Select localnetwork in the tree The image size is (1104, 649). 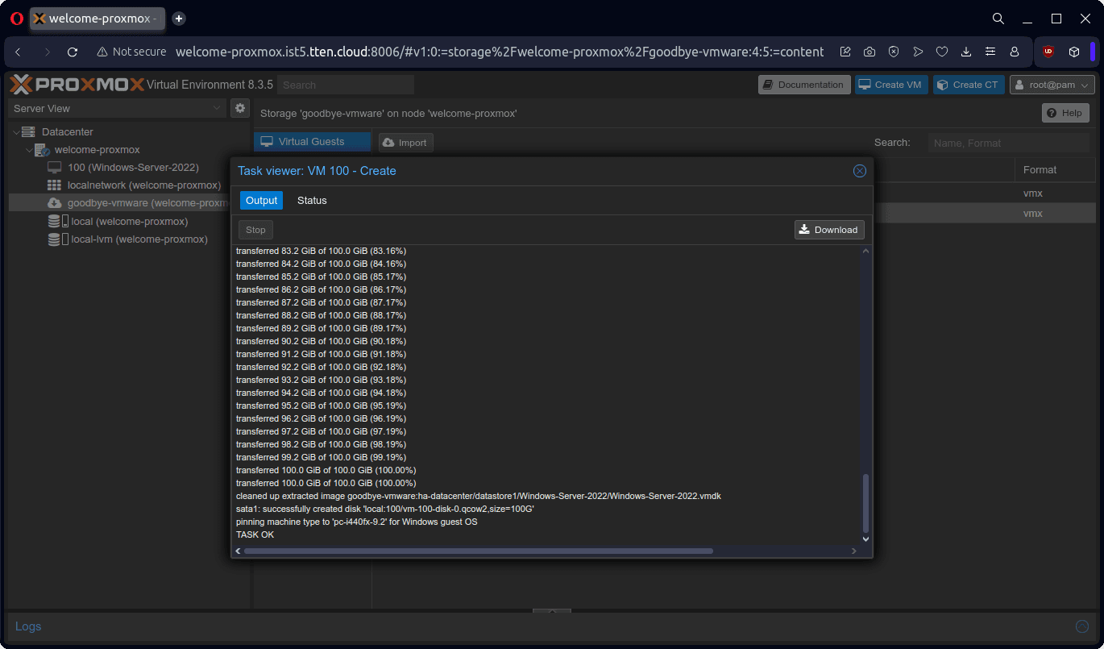(143, 185)
